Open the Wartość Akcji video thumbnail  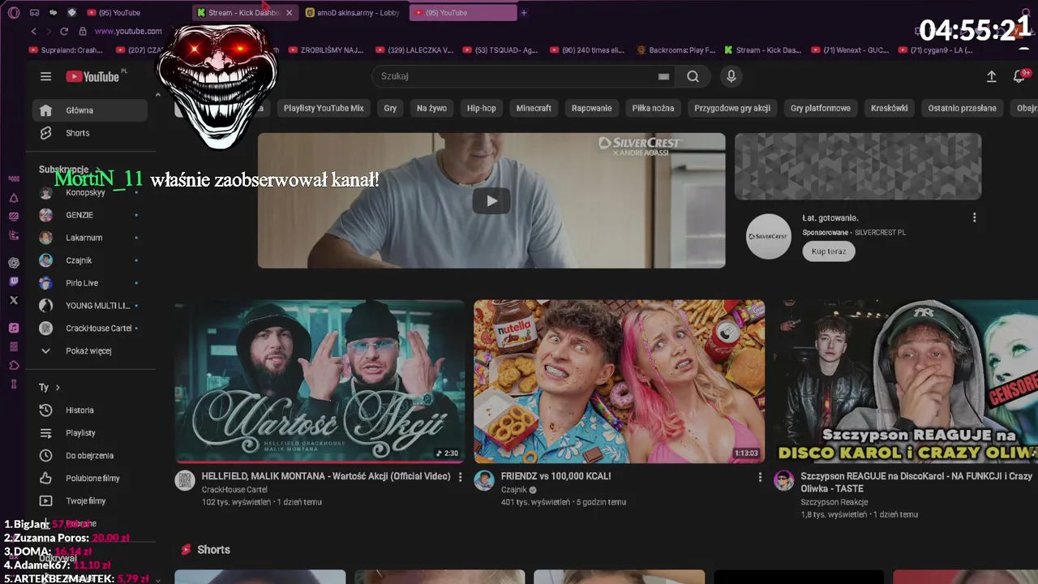tap(320, 381)
